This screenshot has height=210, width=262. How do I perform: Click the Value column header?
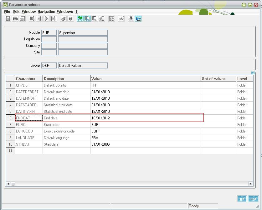[x=146, y=78]
